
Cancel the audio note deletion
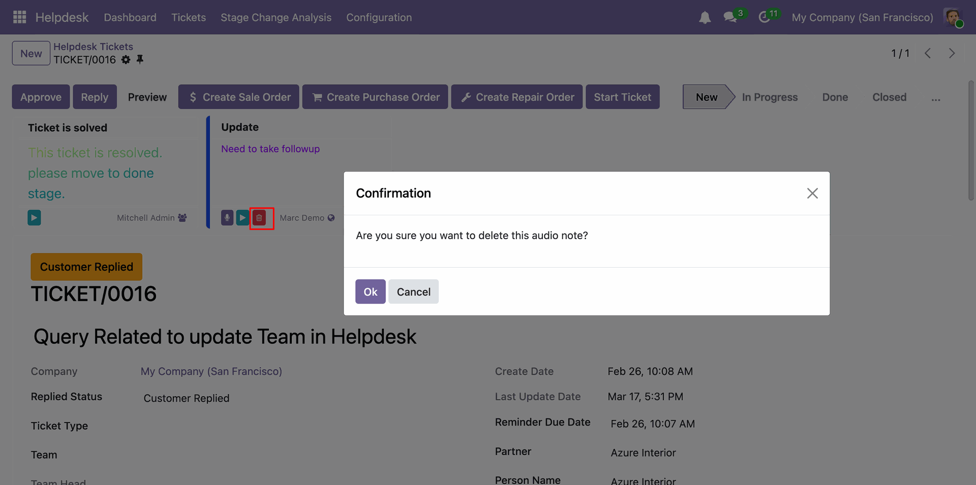[x=413, y=292]
